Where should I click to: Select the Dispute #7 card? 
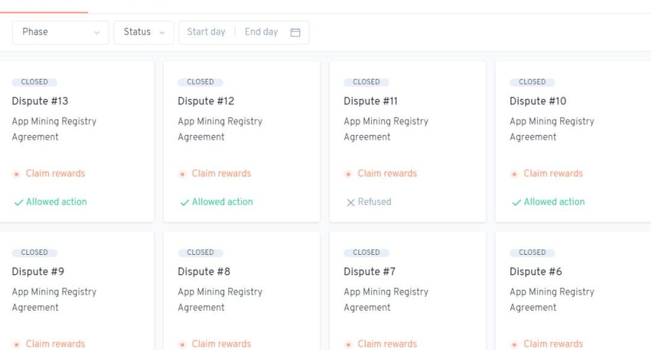(x=407, y=289)
